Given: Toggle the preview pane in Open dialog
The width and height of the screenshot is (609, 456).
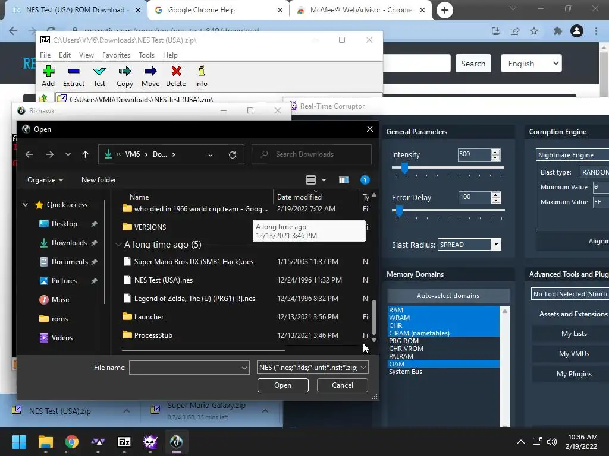Looking at the screenshot, I should point(344,180).
